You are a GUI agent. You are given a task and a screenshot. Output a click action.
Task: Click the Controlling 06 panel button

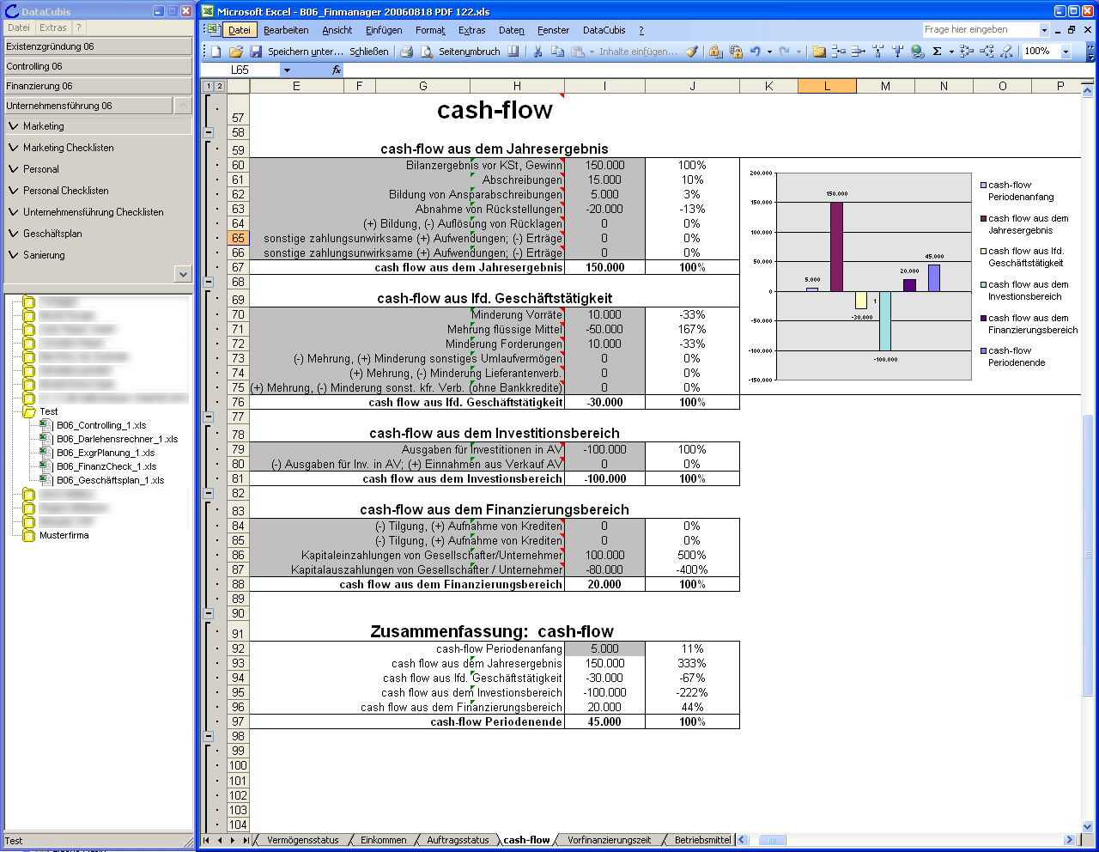[x=98, y=66]
